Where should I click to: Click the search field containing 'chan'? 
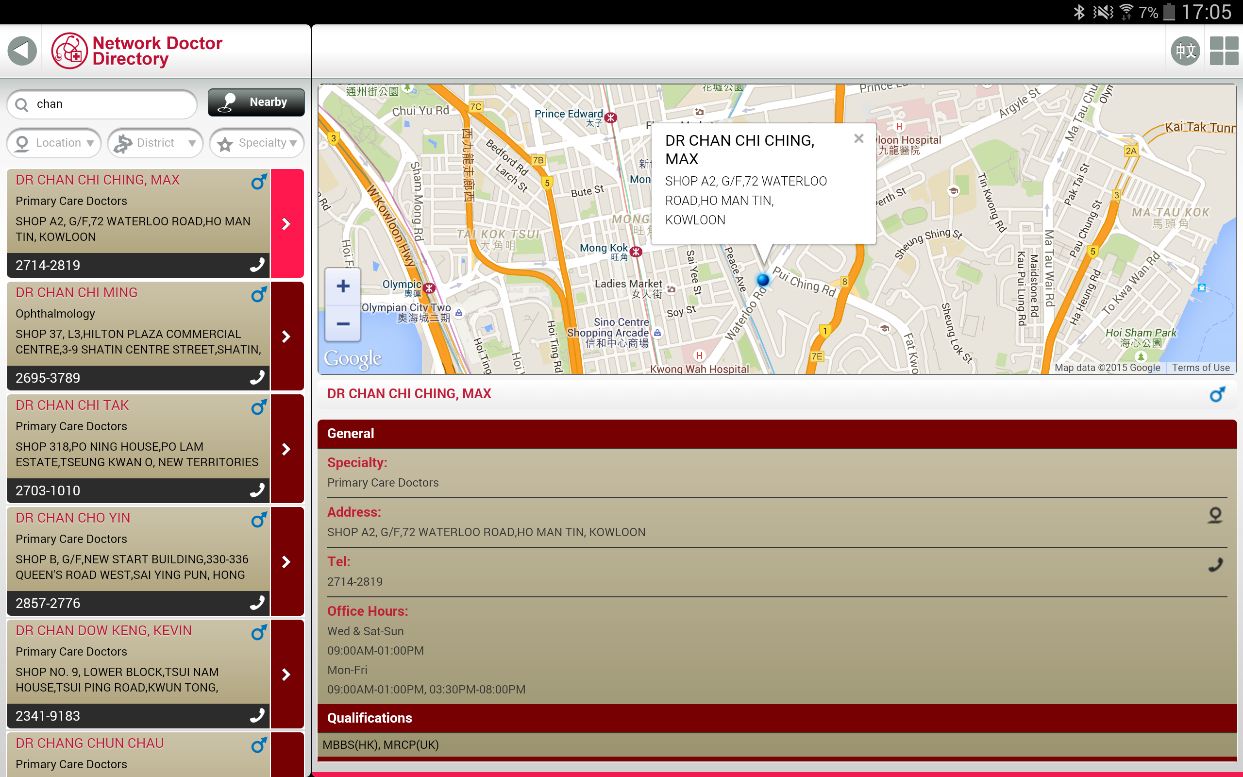pos(102,104)
